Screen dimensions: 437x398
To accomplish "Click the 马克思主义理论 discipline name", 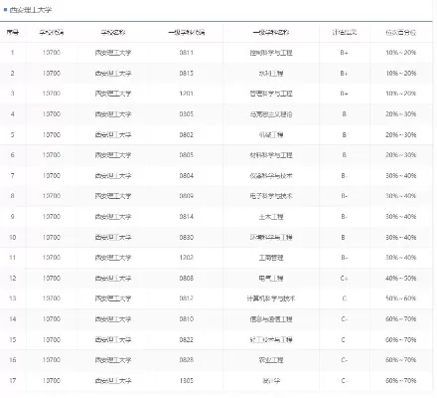I will click(271, 114).
